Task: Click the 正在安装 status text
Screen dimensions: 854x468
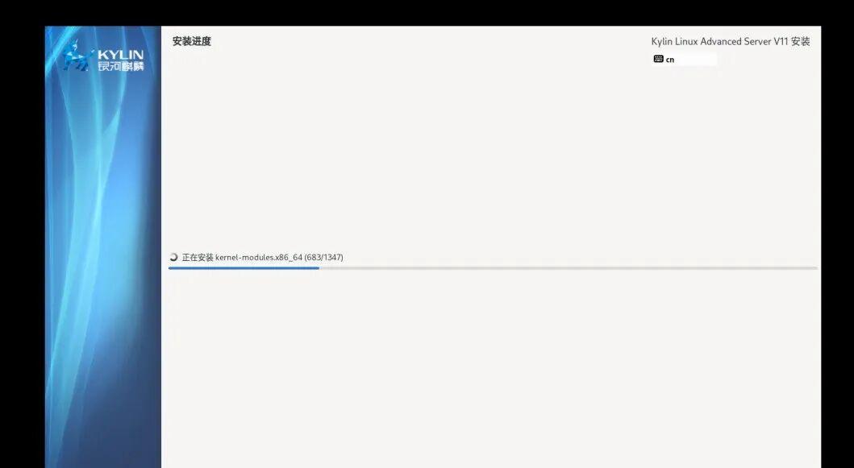Action: (198, 258)
